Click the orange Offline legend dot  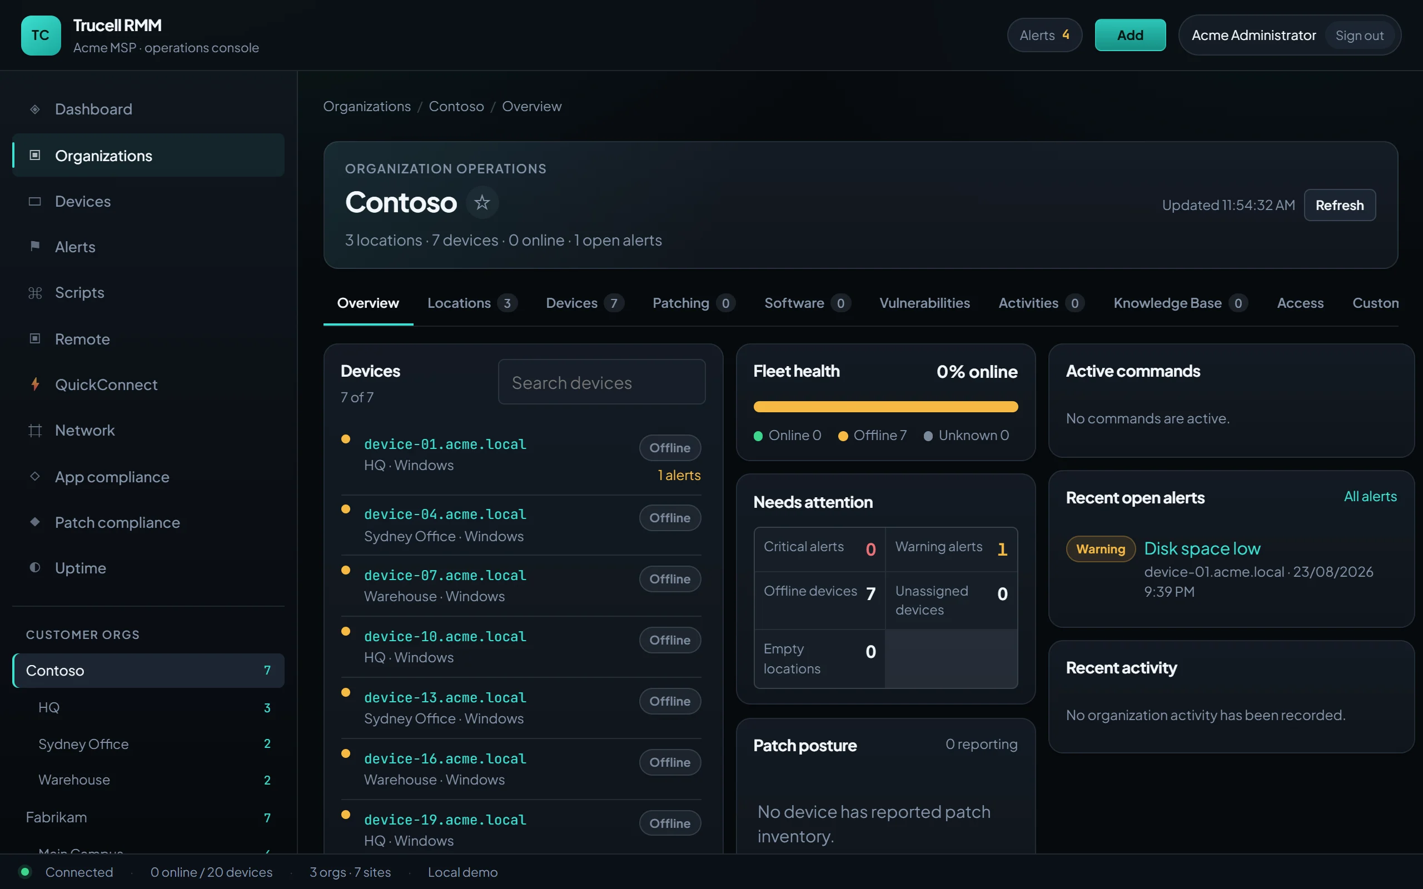pos(843,436)
